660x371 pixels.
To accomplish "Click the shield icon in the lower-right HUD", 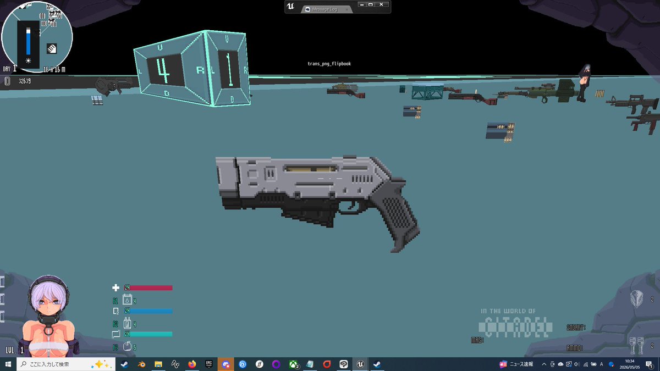I will (x=636, y=300).
